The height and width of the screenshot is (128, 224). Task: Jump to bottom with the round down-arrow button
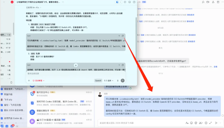[76, 65]
